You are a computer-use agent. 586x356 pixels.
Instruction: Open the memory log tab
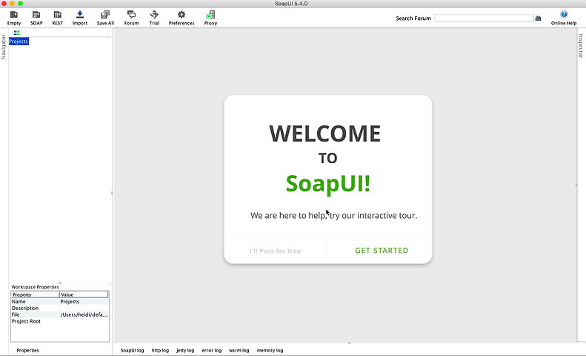tap(270, 350)
